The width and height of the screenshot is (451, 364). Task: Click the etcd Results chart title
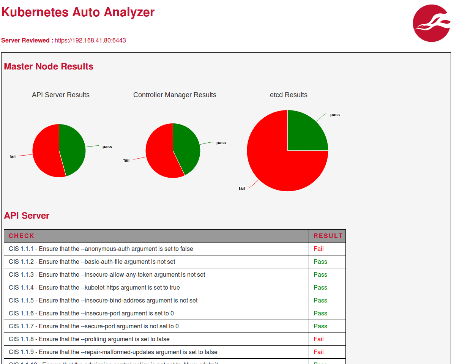[x=289, y=95]
